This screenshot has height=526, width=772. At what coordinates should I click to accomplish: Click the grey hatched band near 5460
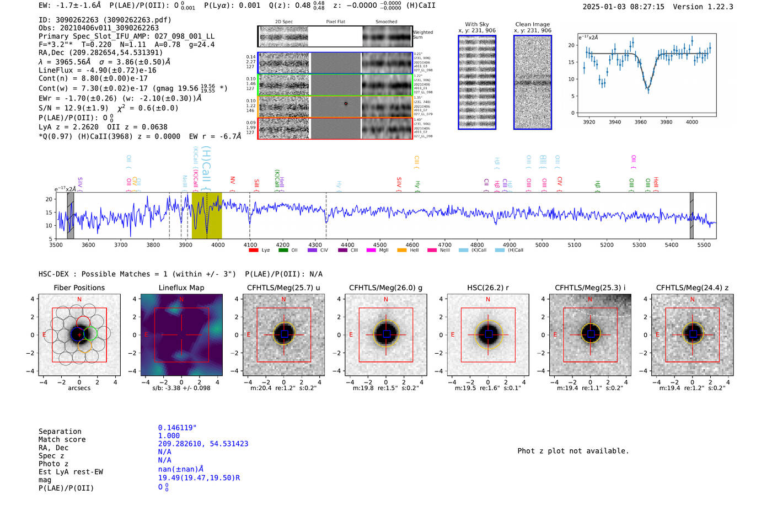tap(691, 216)
